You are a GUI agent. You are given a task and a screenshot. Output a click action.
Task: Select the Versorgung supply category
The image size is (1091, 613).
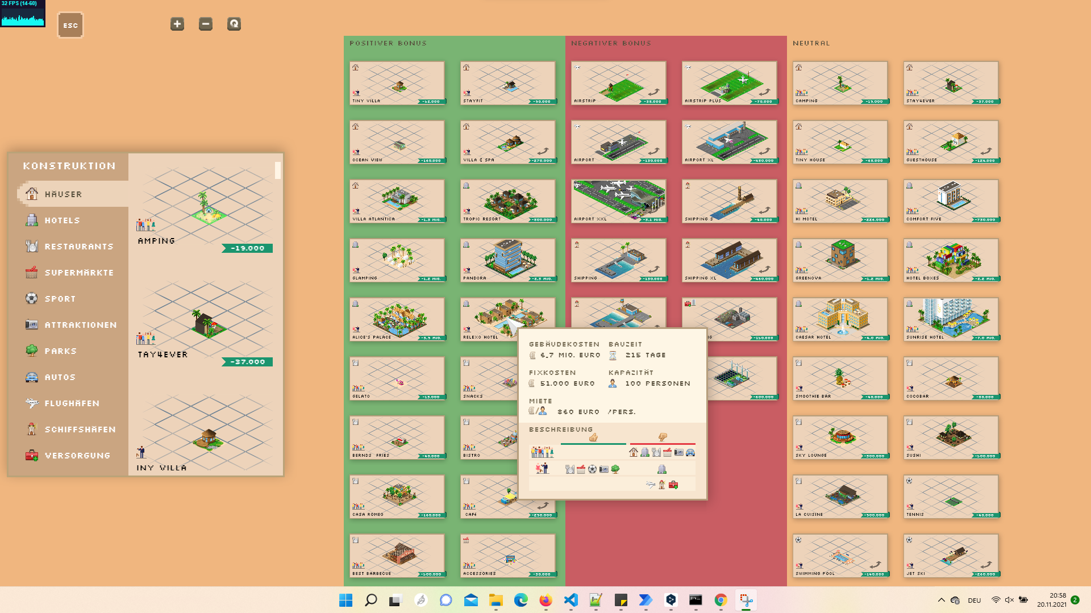click(77, 456)
